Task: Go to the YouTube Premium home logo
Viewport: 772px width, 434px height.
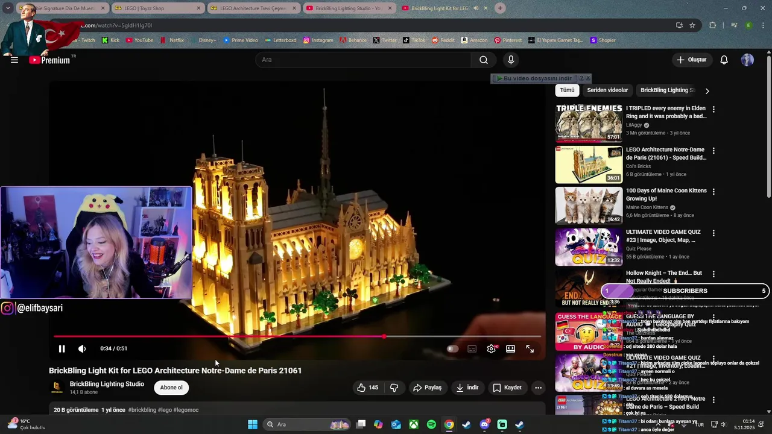Action: coord(49,60)
